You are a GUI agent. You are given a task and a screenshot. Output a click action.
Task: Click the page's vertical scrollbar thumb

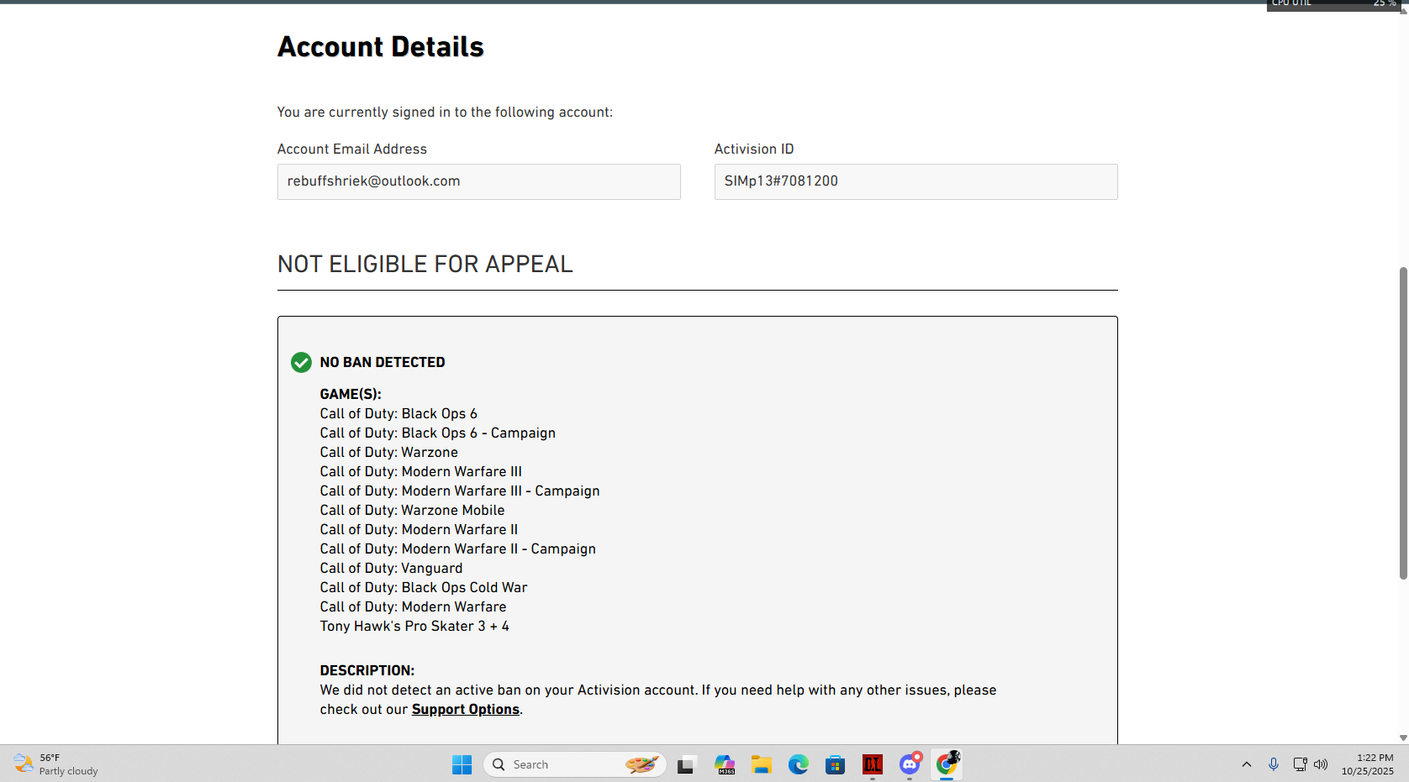[1403, 423]
